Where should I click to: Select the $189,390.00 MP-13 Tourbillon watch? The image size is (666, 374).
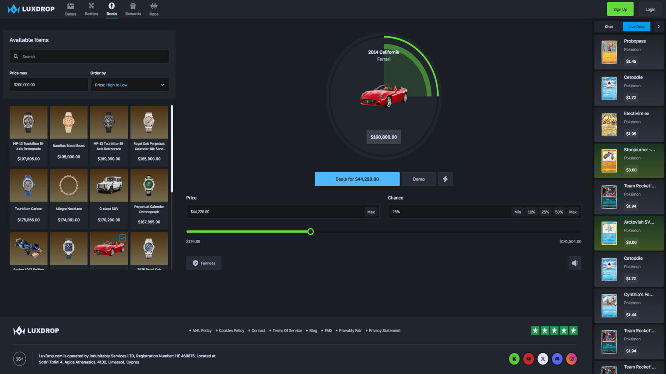pyautogui.click(x=109, y=135)
